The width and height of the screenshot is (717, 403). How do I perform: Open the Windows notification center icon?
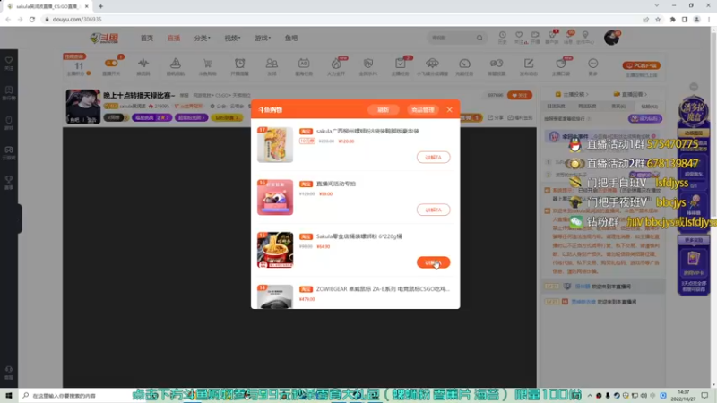point(704,396)
